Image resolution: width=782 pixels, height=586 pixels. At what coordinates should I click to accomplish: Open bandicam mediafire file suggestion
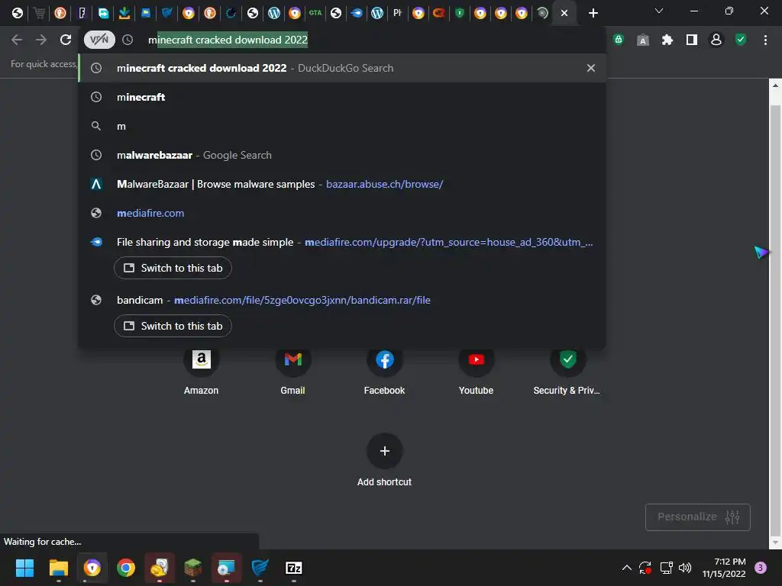[x=342, y=300]
